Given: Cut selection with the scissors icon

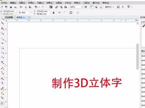Looking at the screenshot, I should (21, 7).
